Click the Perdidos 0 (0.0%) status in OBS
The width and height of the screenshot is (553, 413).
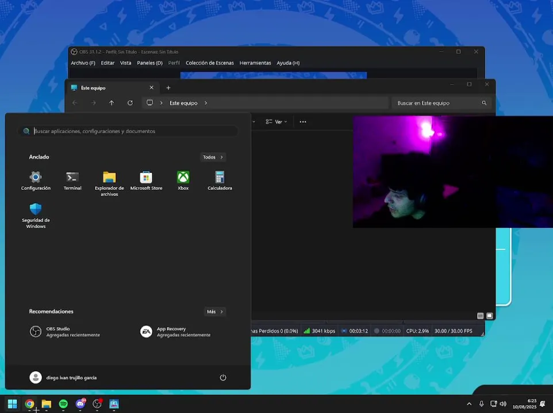click(275, 331)
